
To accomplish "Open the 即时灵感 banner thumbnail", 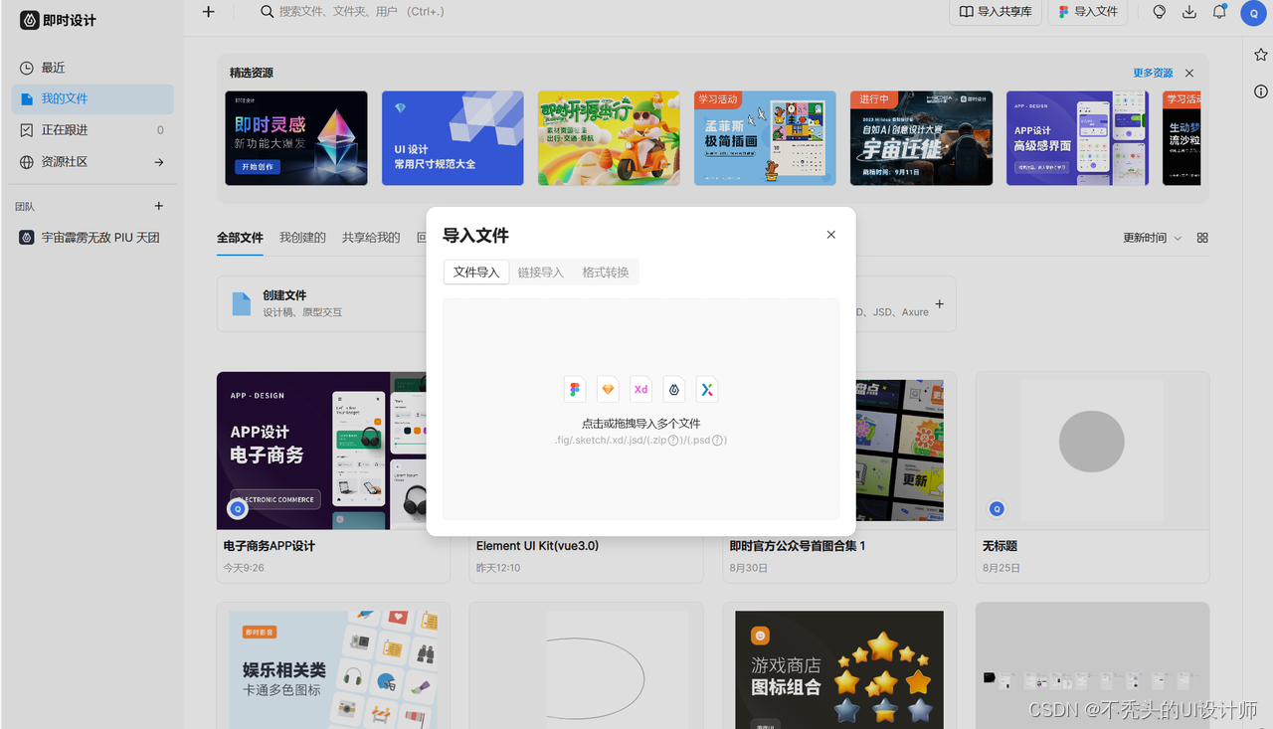I will 296,138.
